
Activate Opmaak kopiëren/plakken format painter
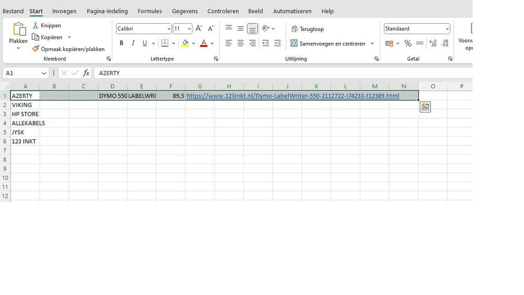69,49
